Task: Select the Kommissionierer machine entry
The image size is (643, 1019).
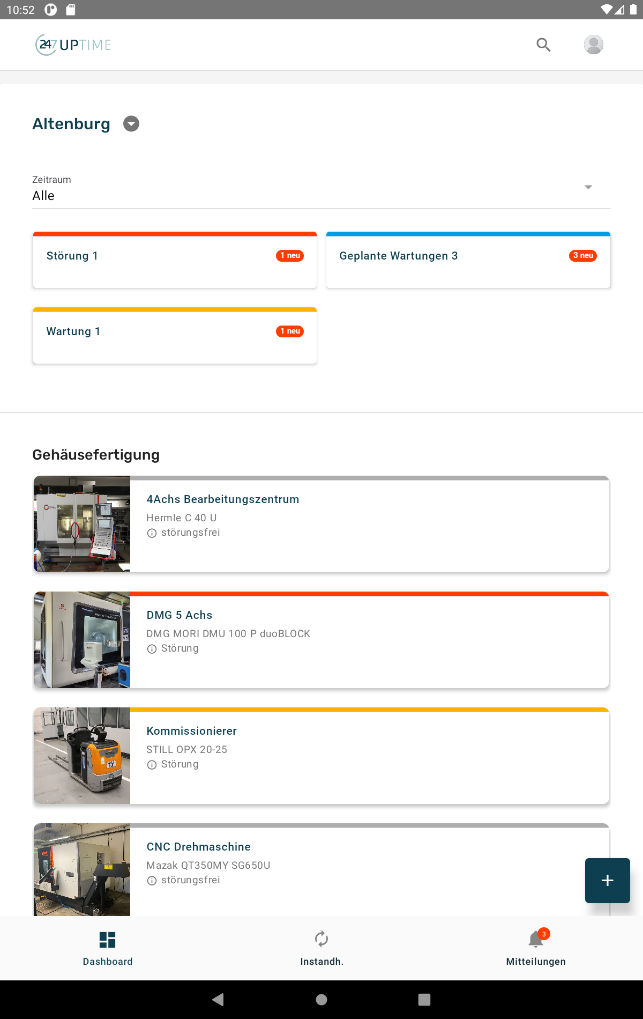Action: 370,756
